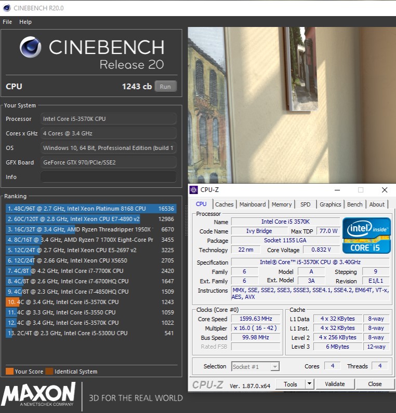Click the Cinebench logo icon in title bar
This screenshot has width=396, height=413.
(7, 8)
